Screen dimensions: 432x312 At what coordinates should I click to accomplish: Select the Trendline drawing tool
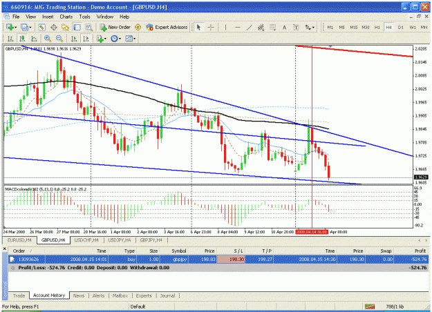point(250,27)
